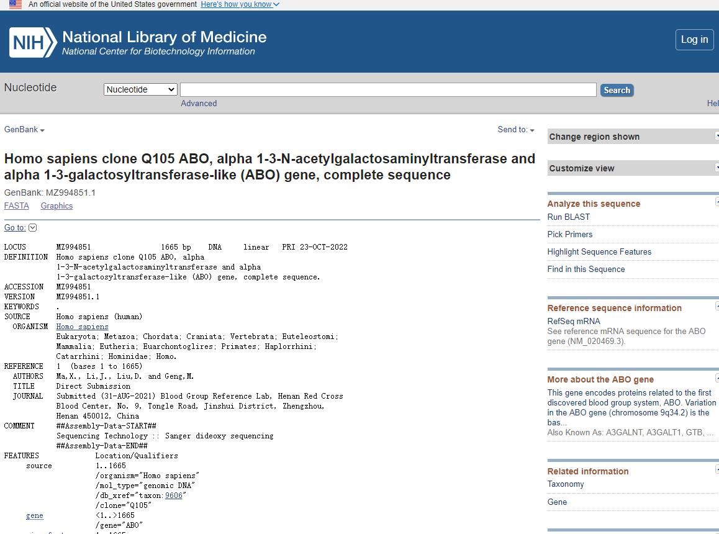Image resolution: width=719 pixels, height=534 pixels.
Task: Click the Search button
Action: coord(617,90)
